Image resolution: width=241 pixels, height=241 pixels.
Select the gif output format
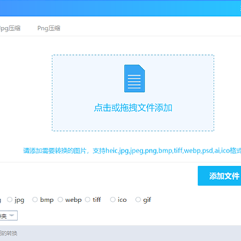[138, 199]
